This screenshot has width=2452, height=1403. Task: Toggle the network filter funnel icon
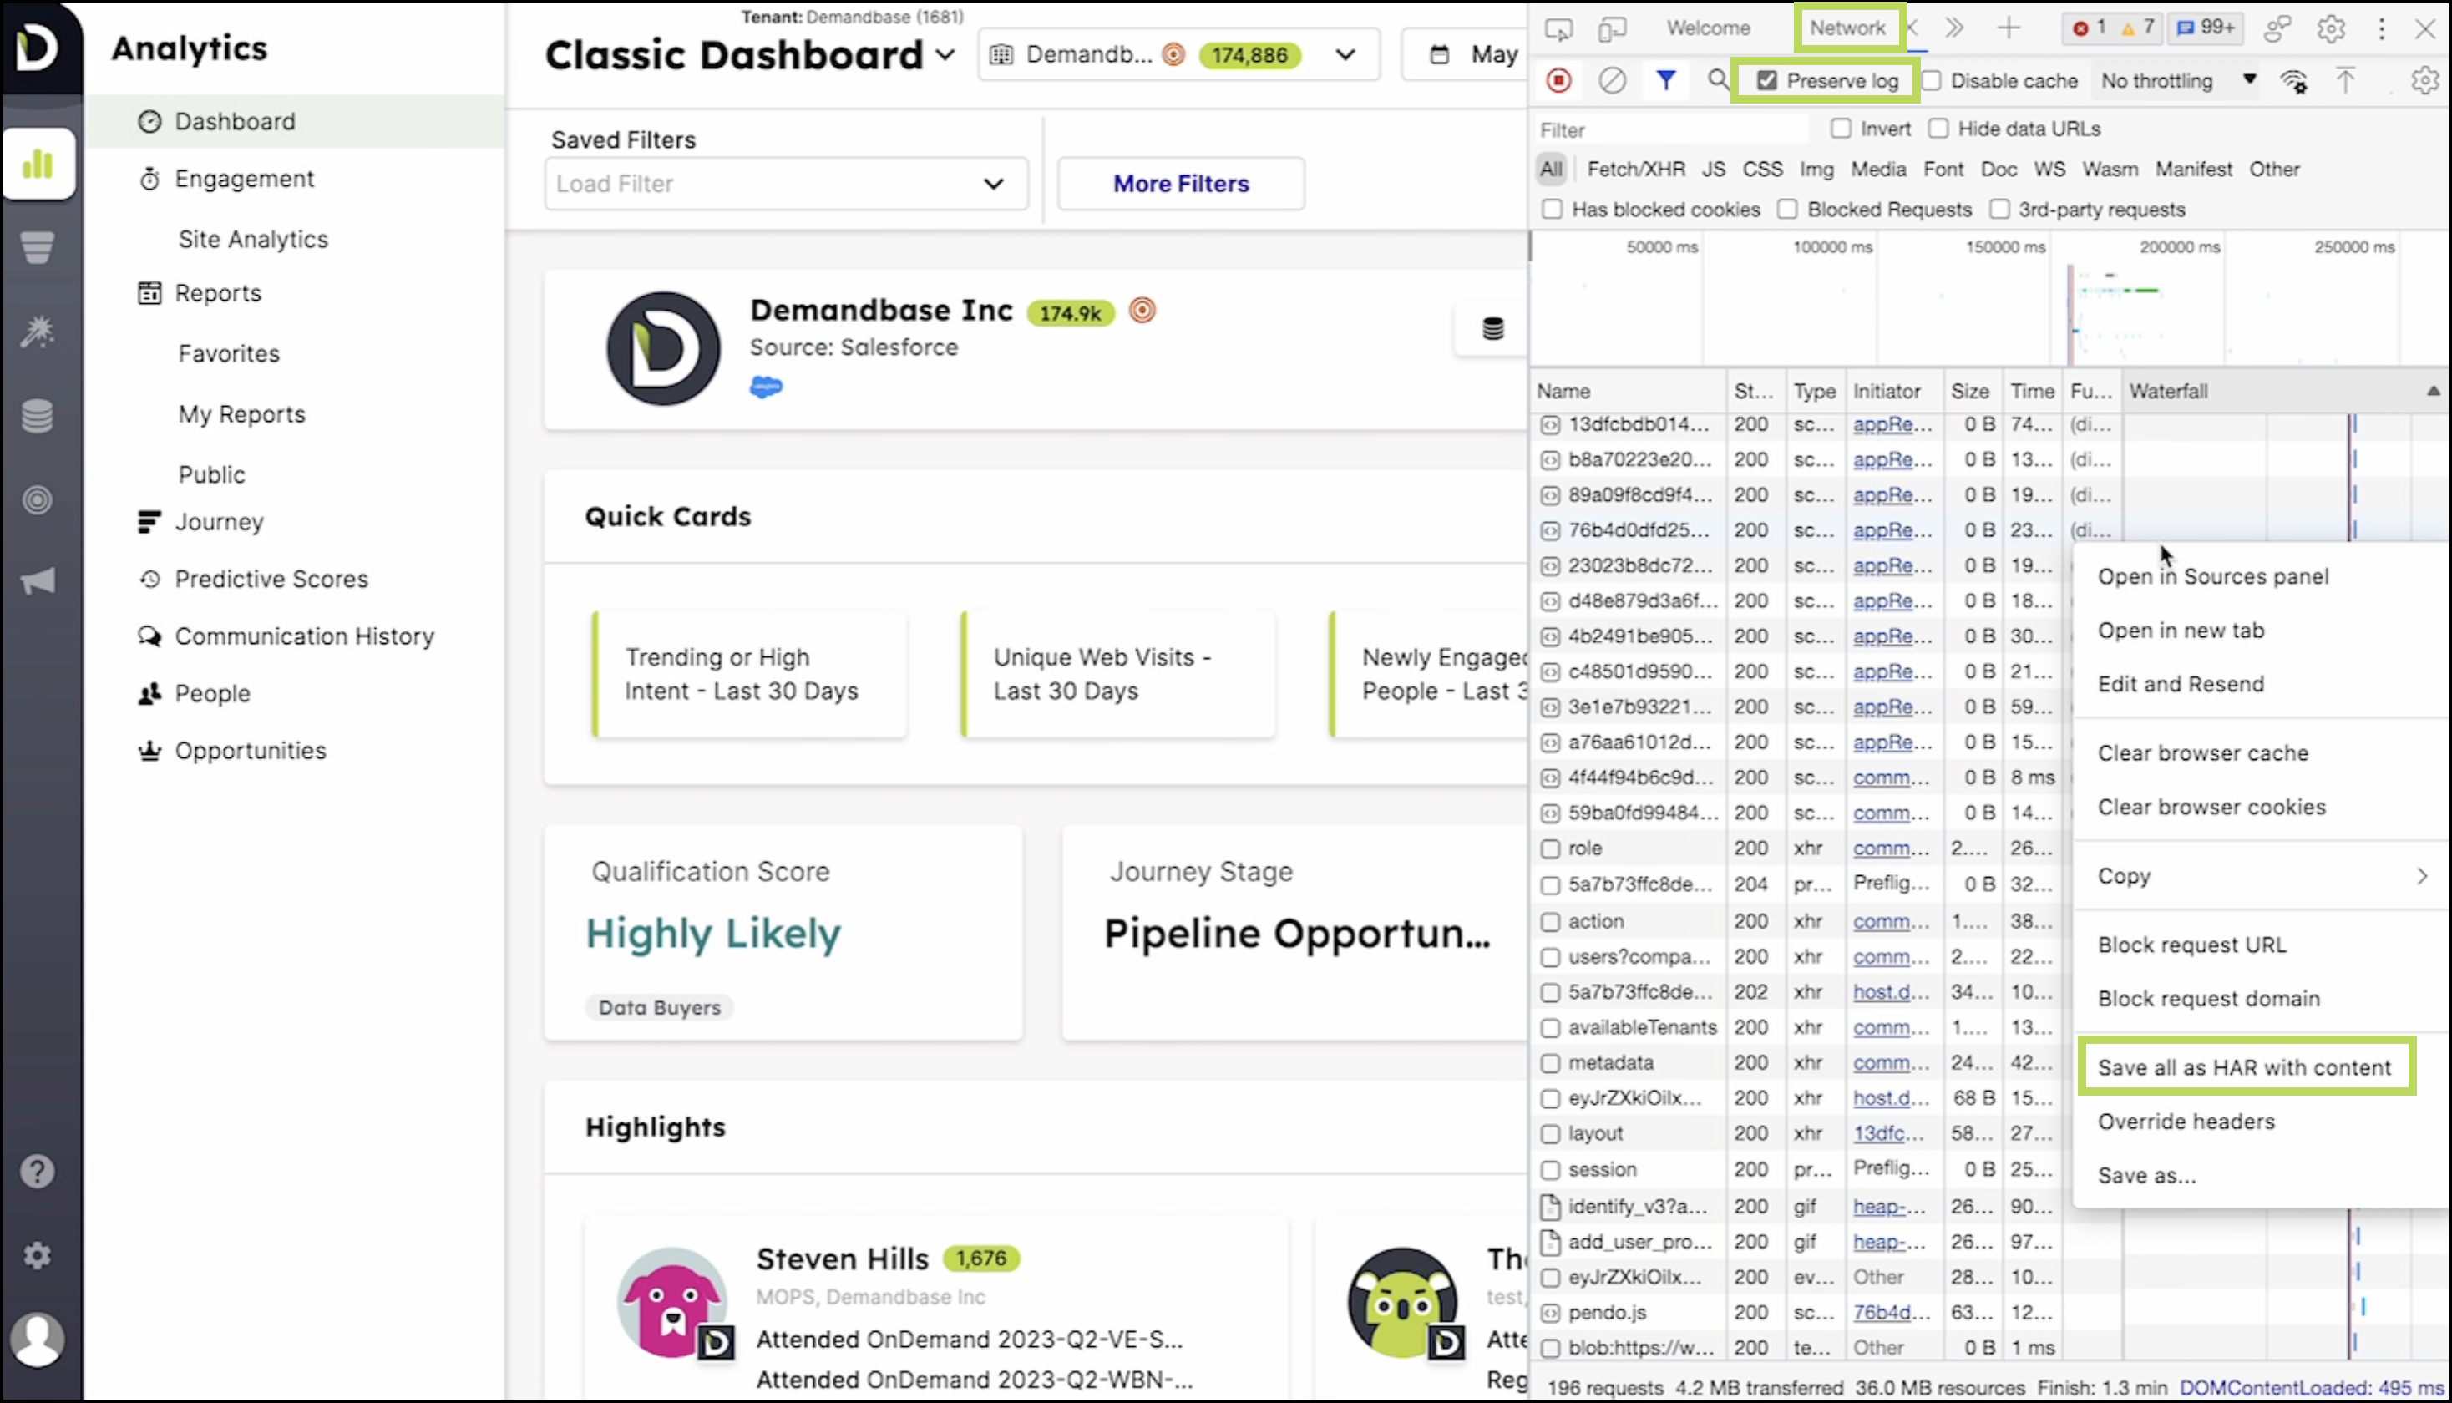click(x=1666, y=81)
